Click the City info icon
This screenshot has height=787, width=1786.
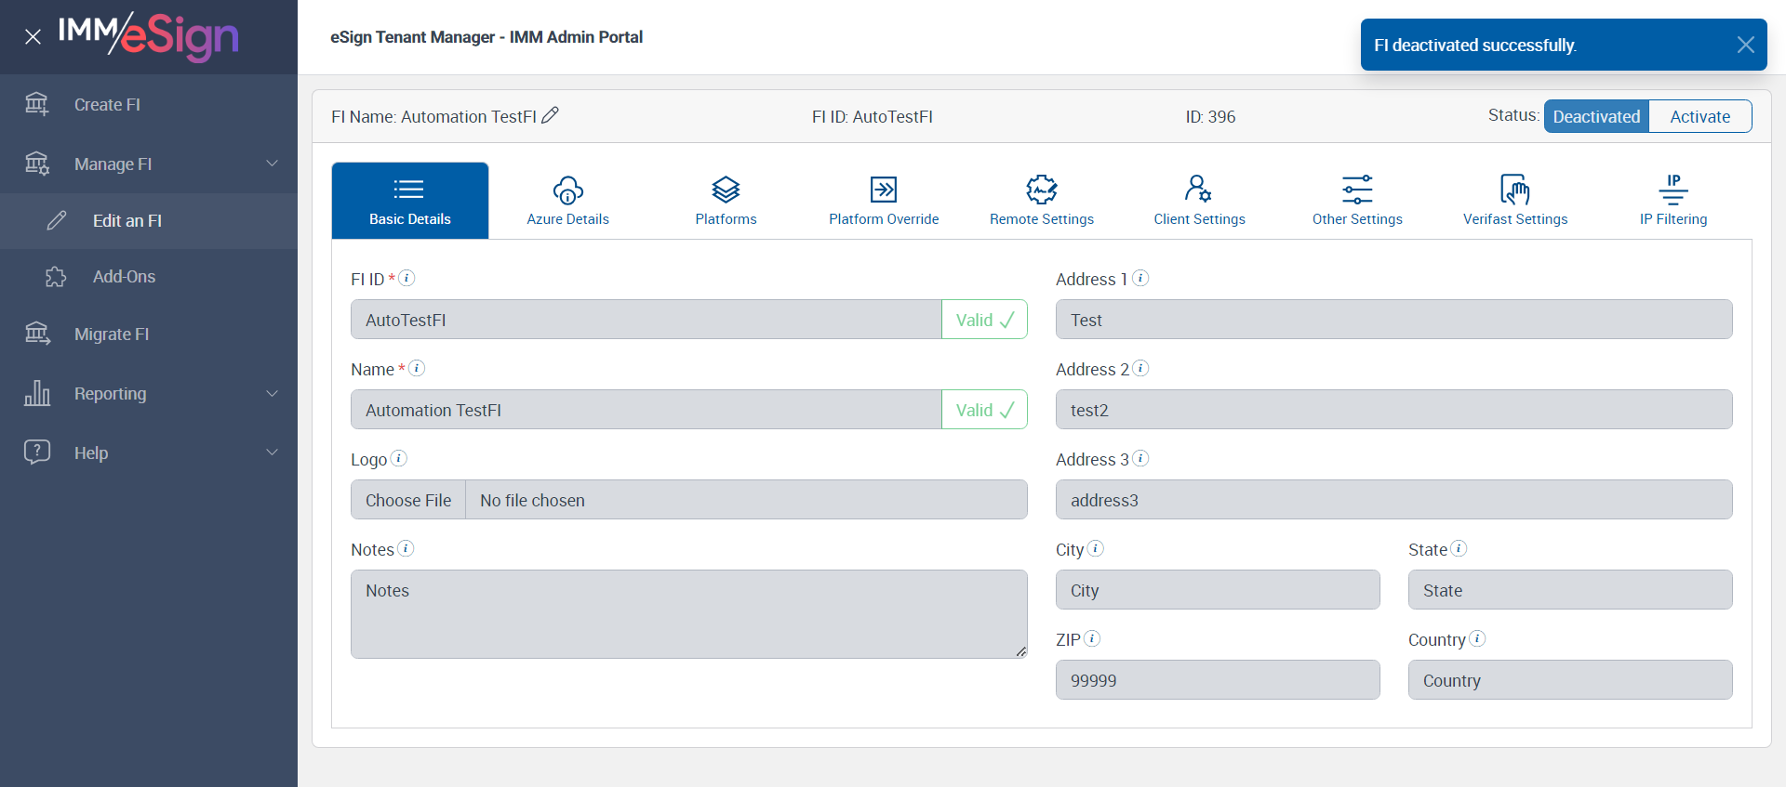1096,548
